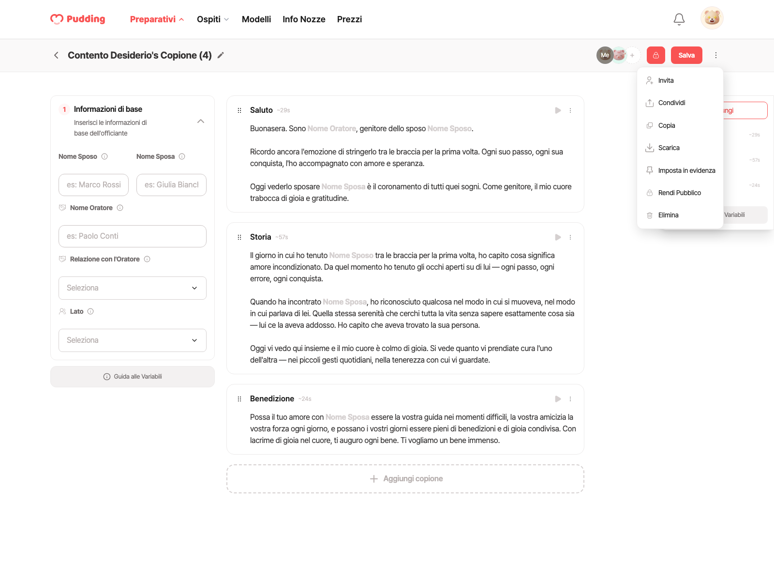Open Saluto section options menu

[x=570, y=110]
